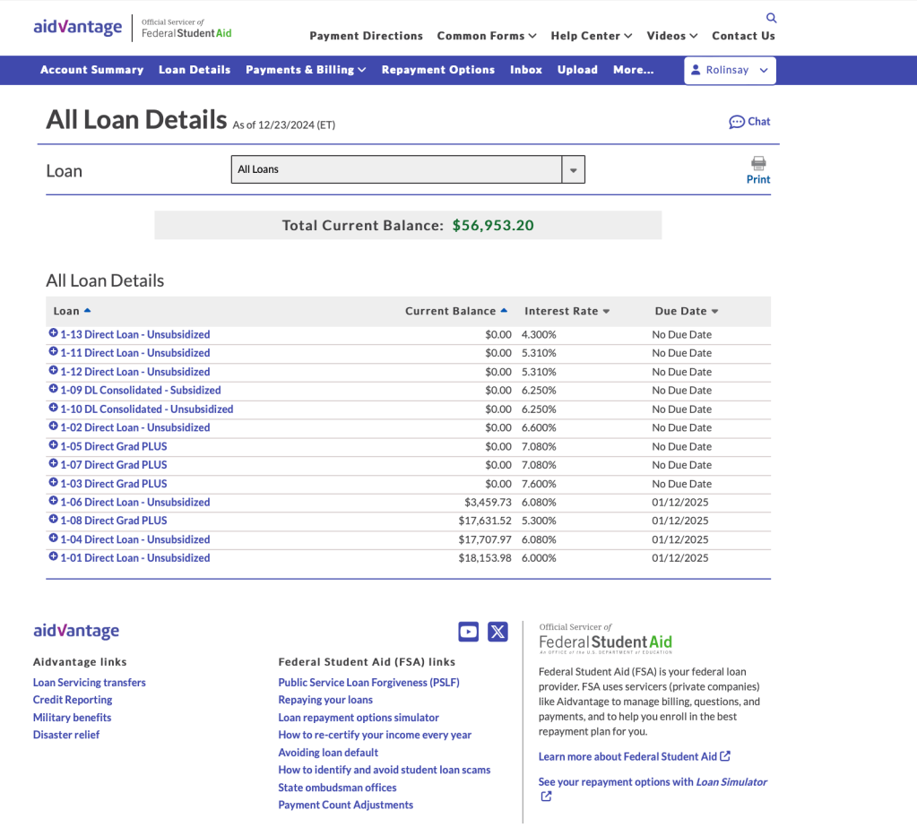This screenshot has height=827, width=917.
Task: Open Repayment Options in navigation bar
Action: pos(437,70)
